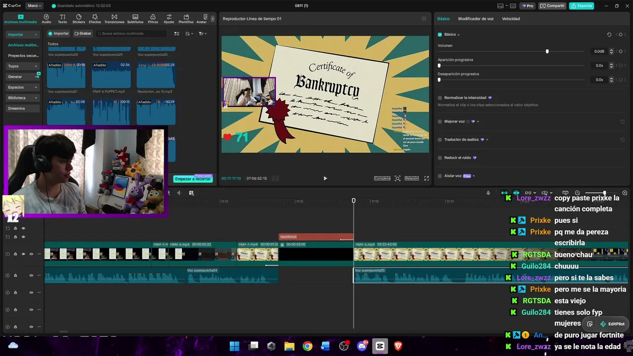
Task: Open Brave browser from the taskbar
Action: pos(398,346)
